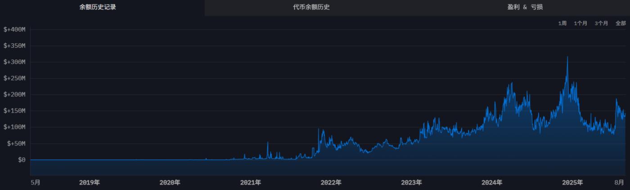This screenshot has width=630, height=190.
Task: Show 全部 time range data
Action: click(621, 23)
